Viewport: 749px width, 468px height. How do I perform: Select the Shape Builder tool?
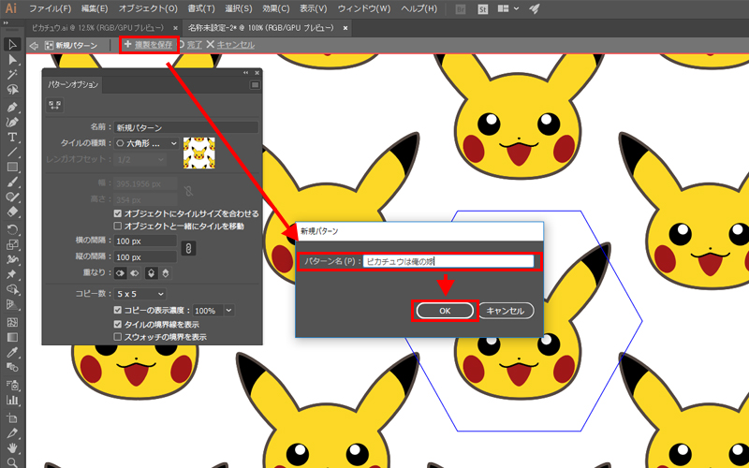tap(12, 289)
